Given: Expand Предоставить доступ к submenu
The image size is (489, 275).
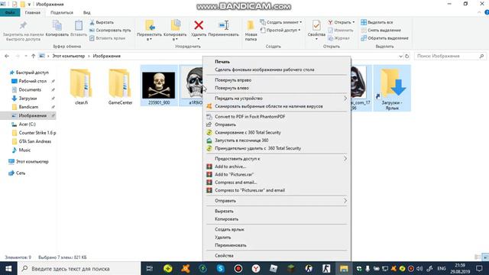Looking at the screenshot, I should 345,159.
